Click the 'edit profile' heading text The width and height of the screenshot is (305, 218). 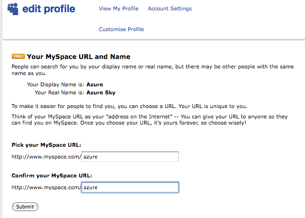pyautogui.click(x=49, y=9)
